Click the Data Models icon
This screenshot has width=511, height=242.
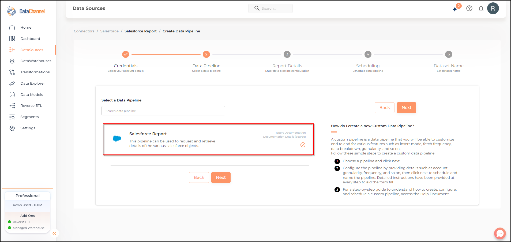[x=12, y=94]
